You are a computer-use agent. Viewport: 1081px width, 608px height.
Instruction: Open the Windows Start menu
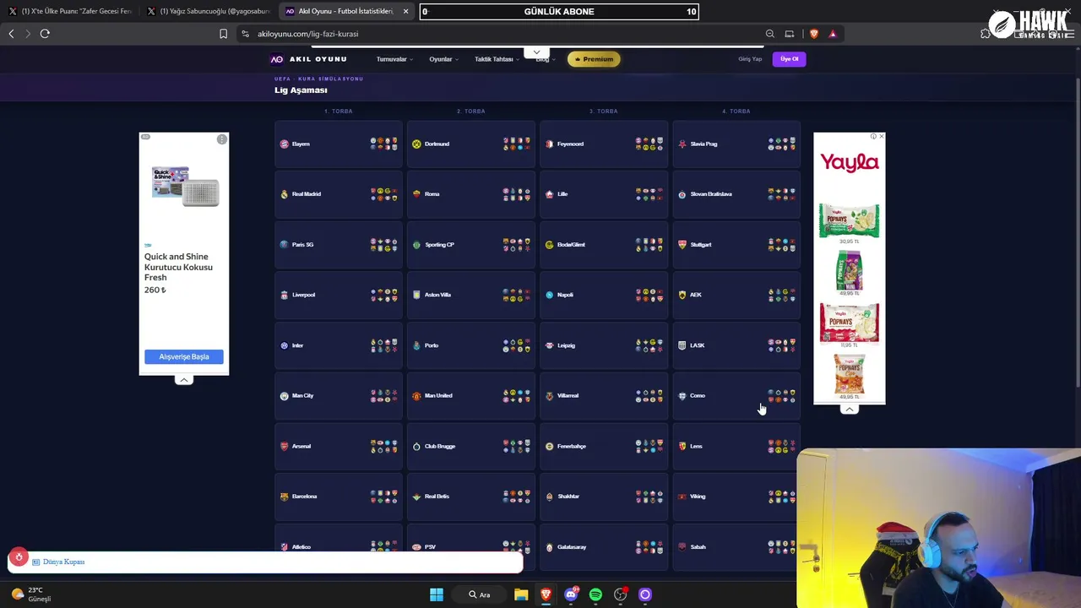437,594
